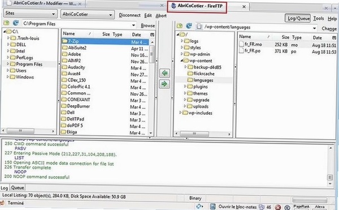Click the column picker icon in local file list

pyautogui.click(x=152, y=34)
